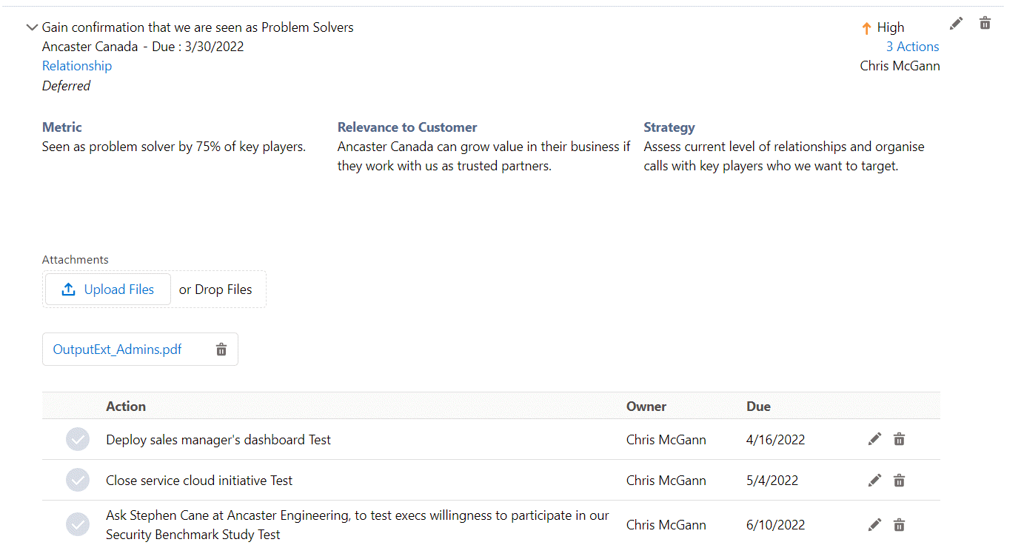1024x545 pixels.
Task: Edit the Deploy sales manager's dashboard action
Action: [874, 439]
